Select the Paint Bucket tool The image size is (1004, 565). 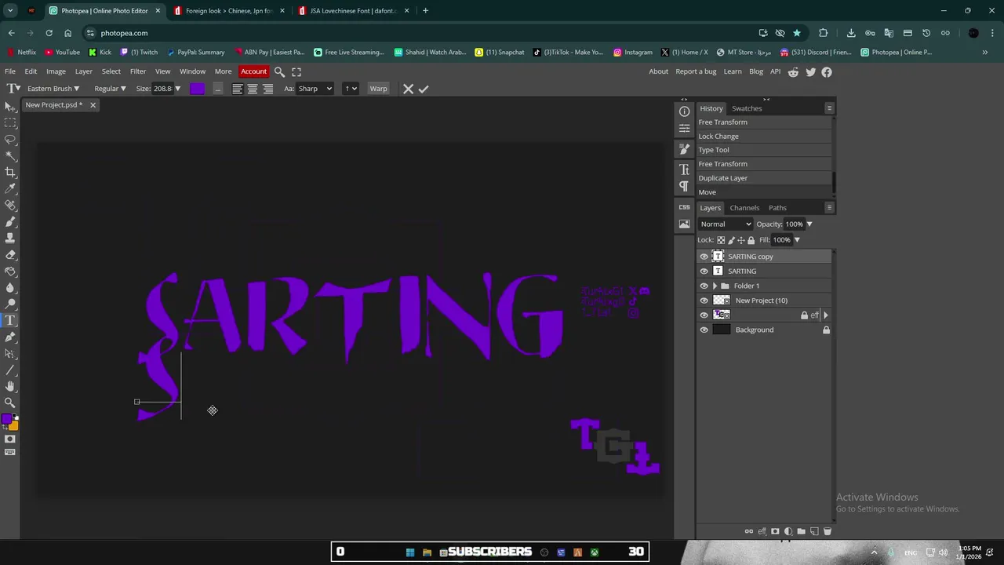[10, 272]
